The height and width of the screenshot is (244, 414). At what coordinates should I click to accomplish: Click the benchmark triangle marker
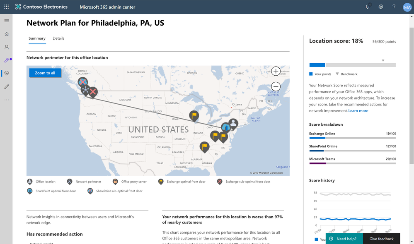tap(383, 61)
